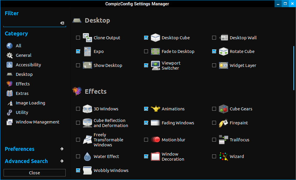The image size is (296, 180).
Task: Click the Viewport Switcher icon
Action: click(x=155, y=65)
